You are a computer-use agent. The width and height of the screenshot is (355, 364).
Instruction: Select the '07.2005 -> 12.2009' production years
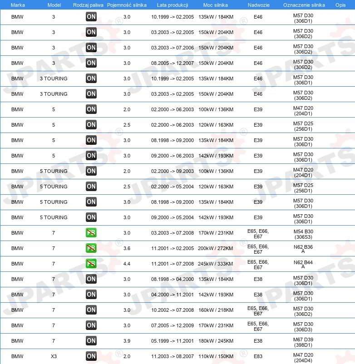[172, 325]
